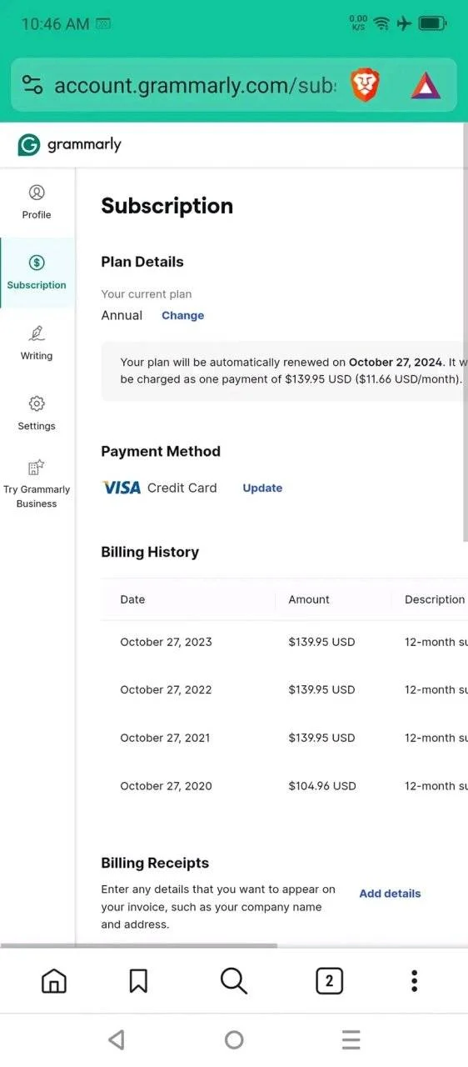Select the October 27, 2021 billing date
Viewport: 468px width, 1067px height.
[165, 738]
